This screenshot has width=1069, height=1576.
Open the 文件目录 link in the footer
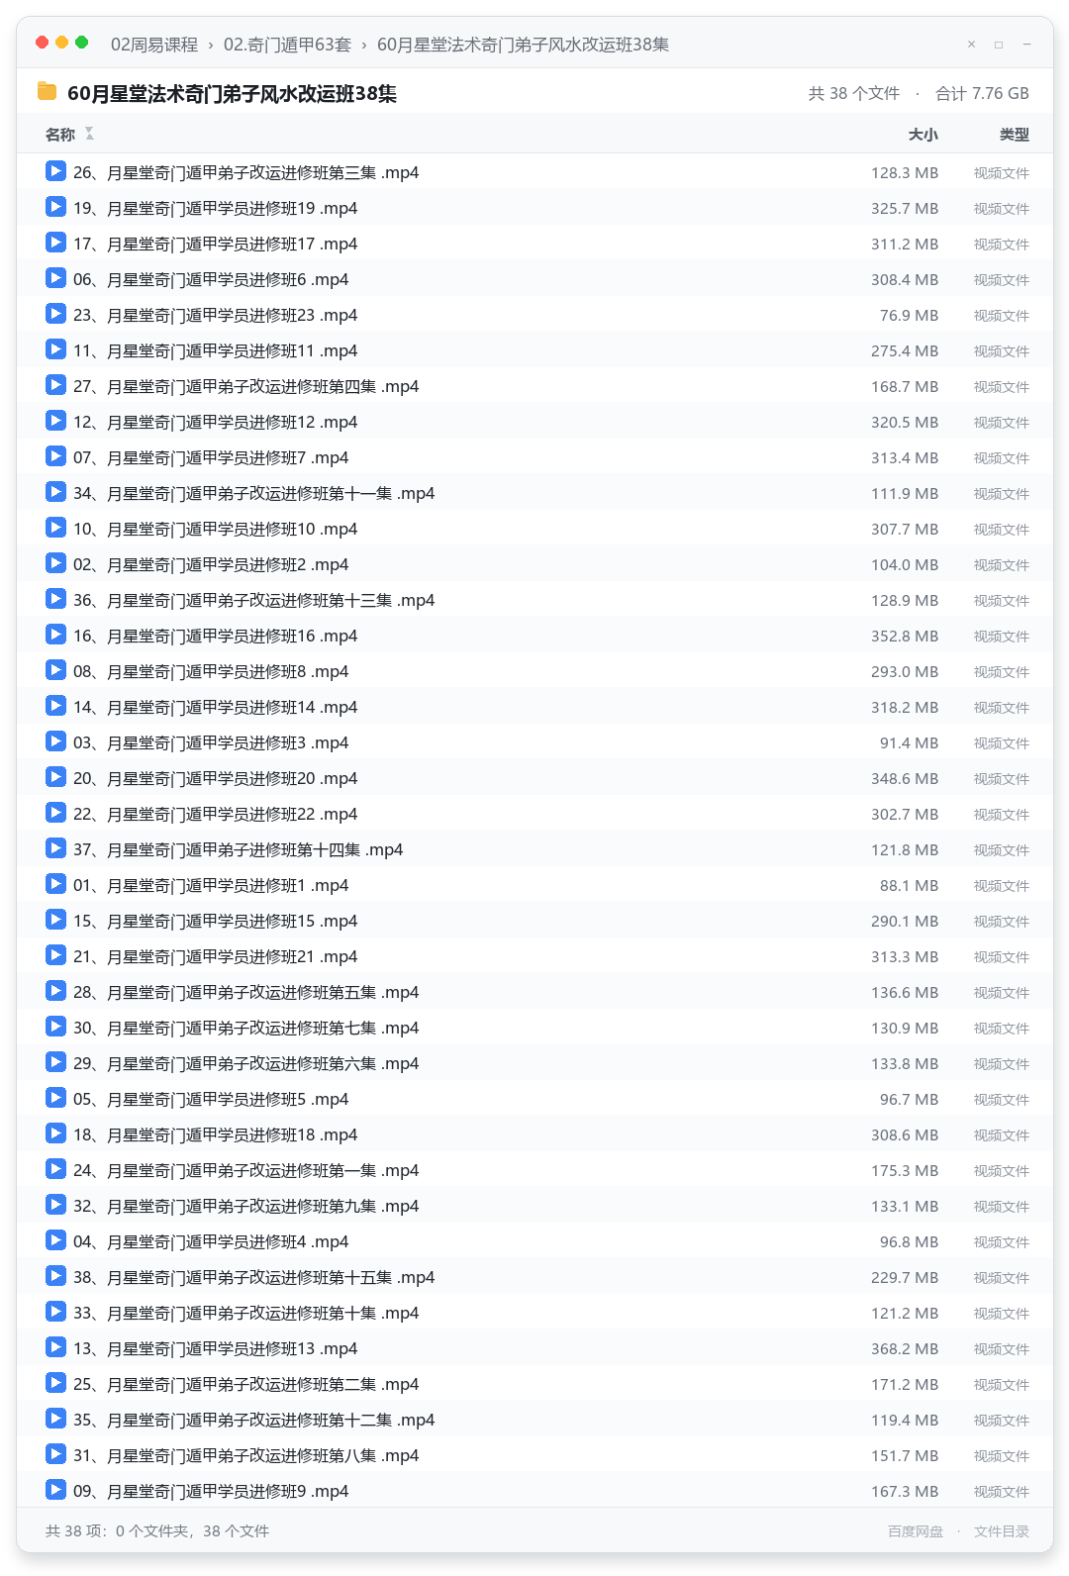click(x=1002, y=1531)
